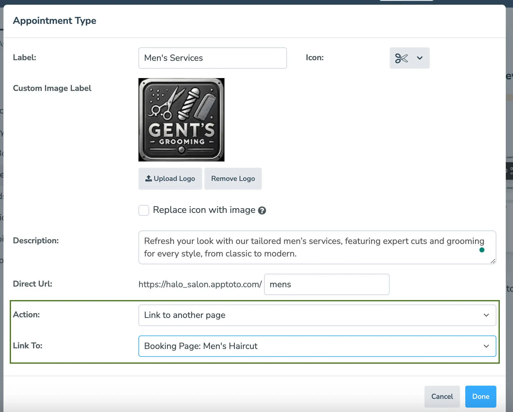Click the Direct Url slug field showing mens
Image resolution: width=513 pixels, height=412 pixels.
pyautogui.click(x=327, y=284)
